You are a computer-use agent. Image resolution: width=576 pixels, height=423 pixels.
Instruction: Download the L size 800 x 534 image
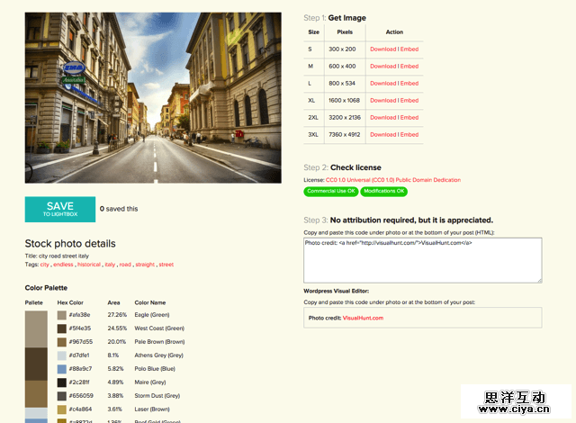[x=382, y=84]
